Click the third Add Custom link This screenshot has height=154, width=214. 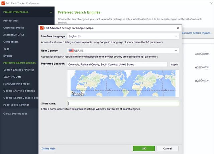point(202,80)
